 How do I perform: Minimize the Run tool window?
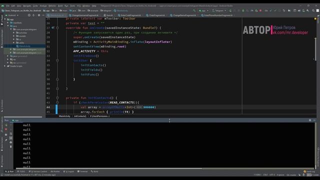[314, 120]
